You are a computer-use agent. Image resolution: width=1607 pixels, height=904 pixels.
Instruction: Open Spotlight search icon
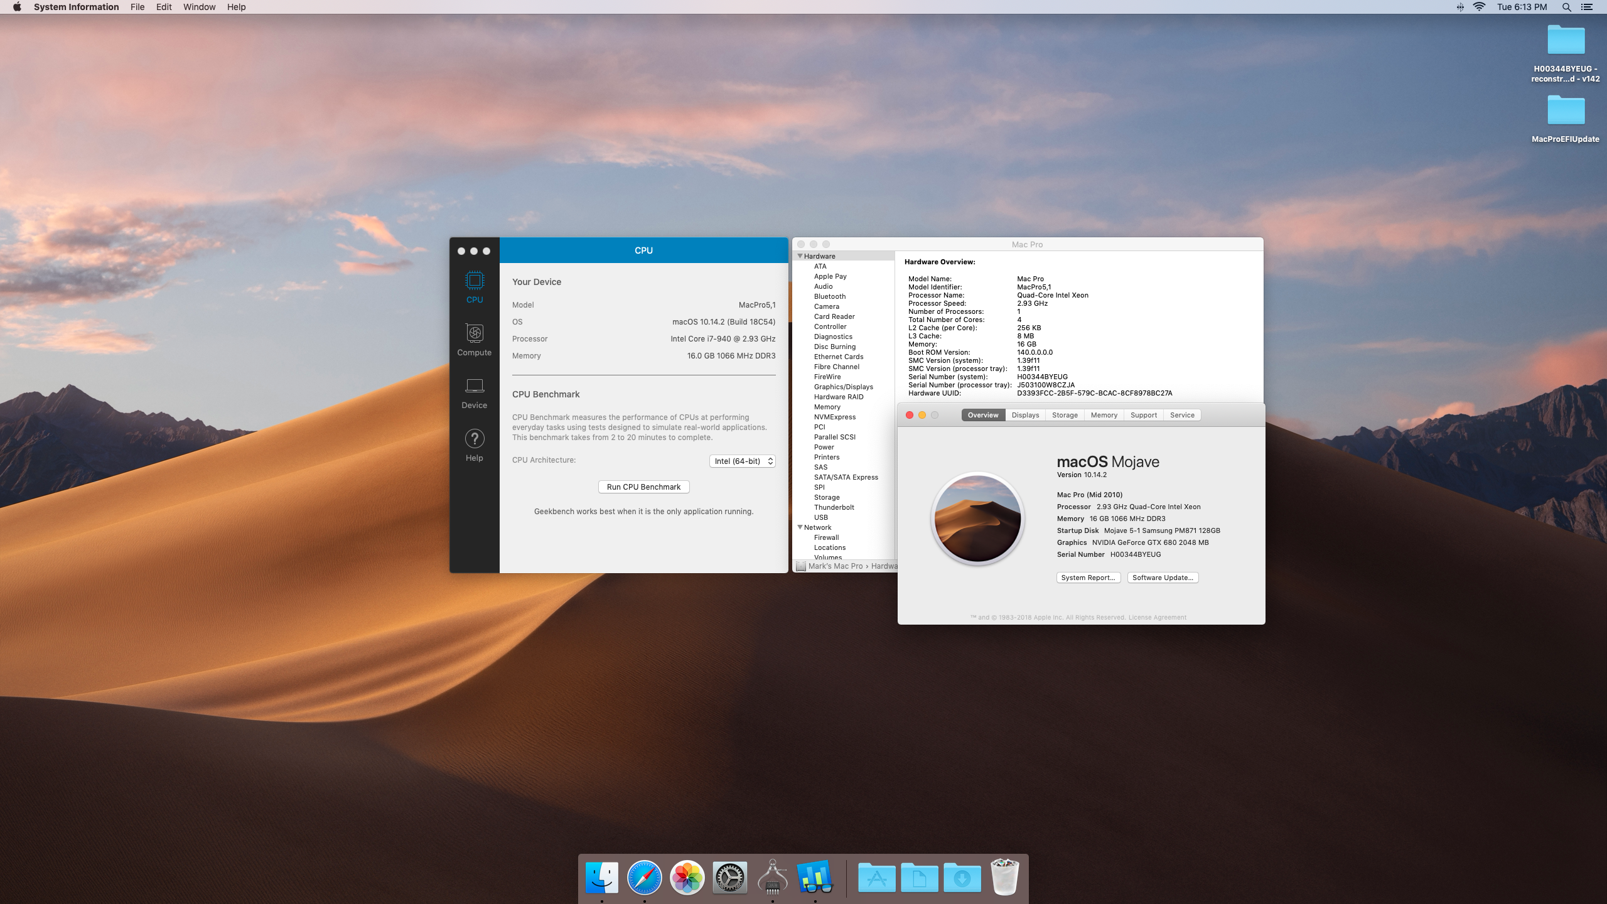point(1567,7)
